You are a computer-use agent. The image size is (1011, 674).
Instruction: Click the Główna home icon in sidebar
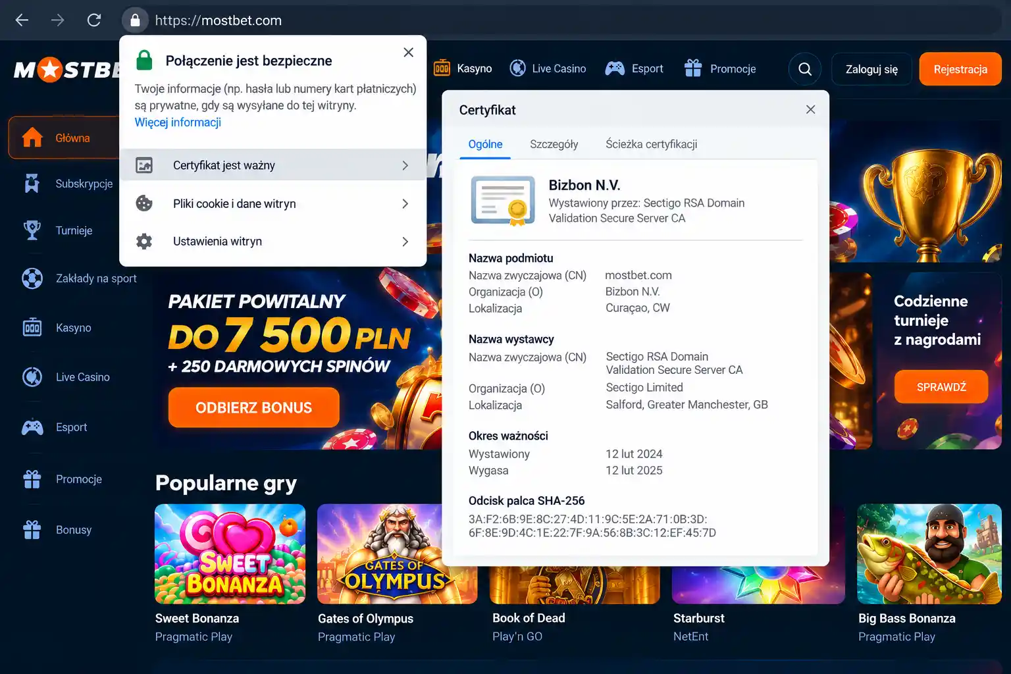coord(32,138)
